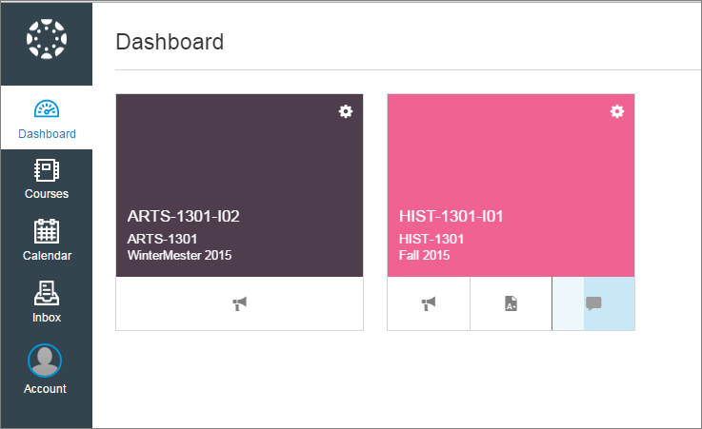Open the ARTS-1301-I02 course title

pos(184,216)
